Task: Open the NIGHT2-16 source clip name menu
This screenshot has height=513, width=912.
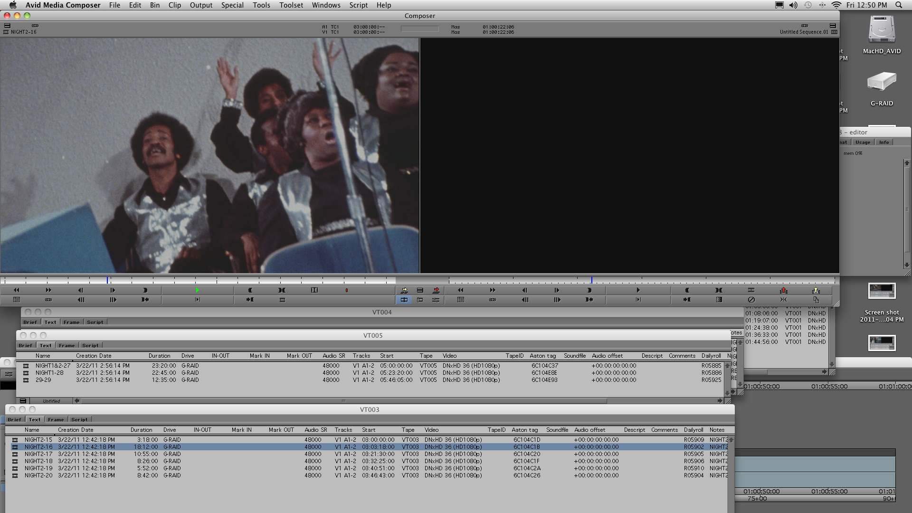Action: point(23,32)
